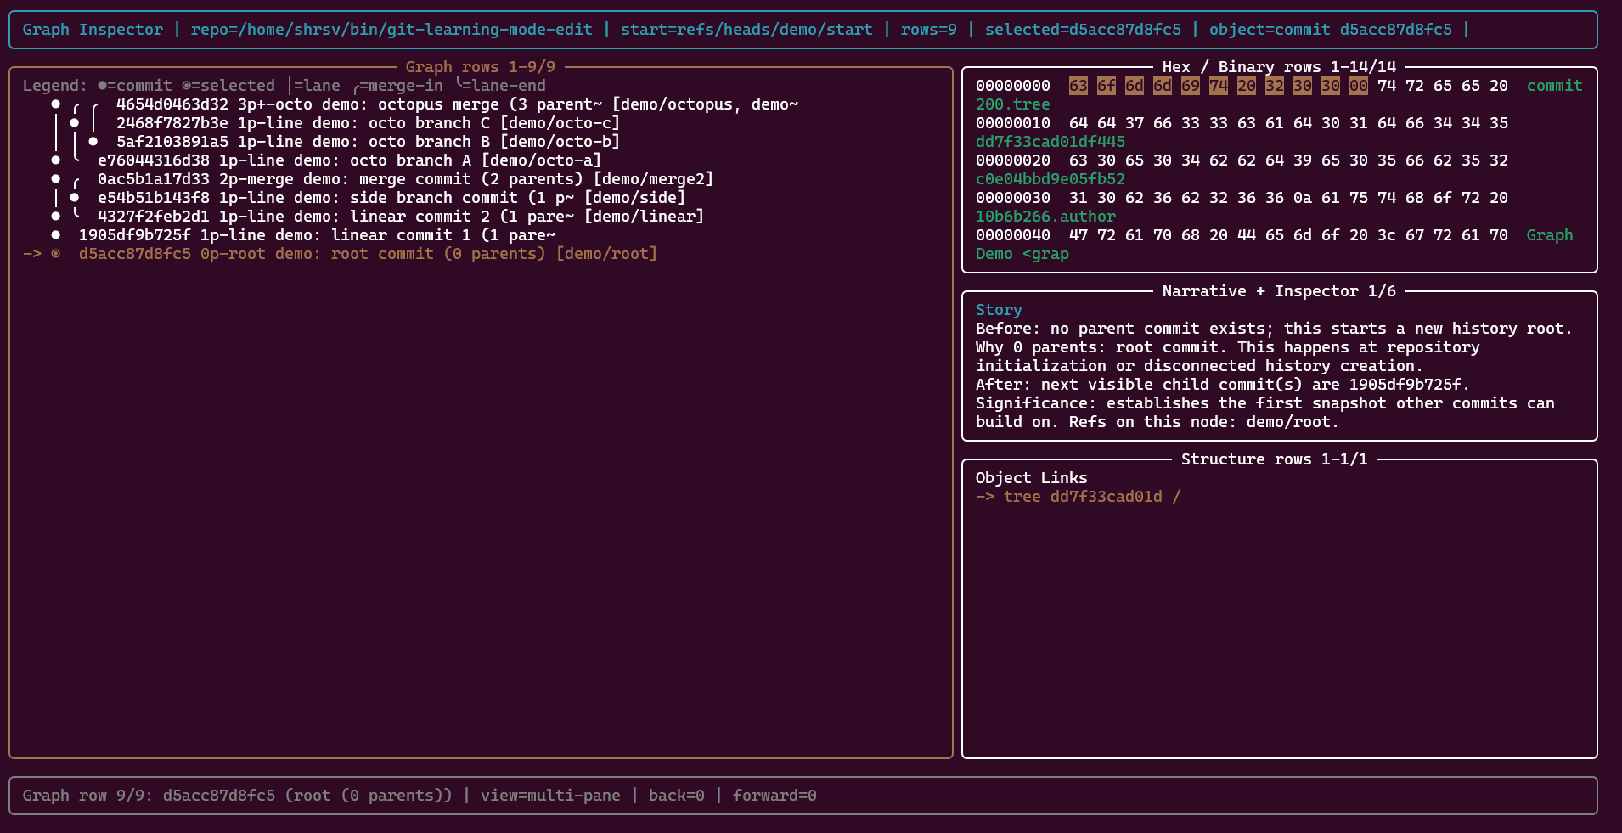Click back=0 in status bar

(x=677, y=796)
